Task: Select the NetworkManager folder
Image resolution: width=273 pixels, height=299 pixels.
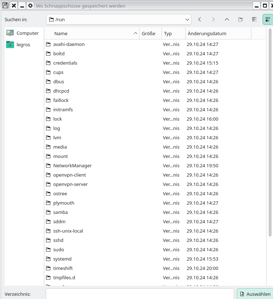Action: [72, 165]
